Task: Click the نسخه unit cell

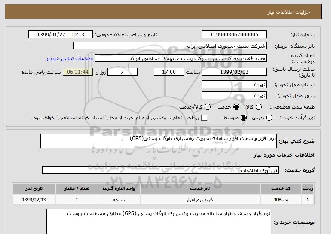Action: point(119,200)
